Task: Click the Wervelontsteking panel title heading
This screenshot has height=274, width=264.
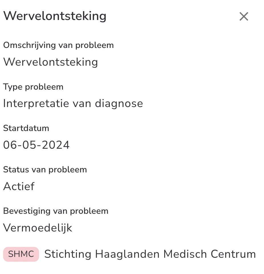Action: point(55,16)
